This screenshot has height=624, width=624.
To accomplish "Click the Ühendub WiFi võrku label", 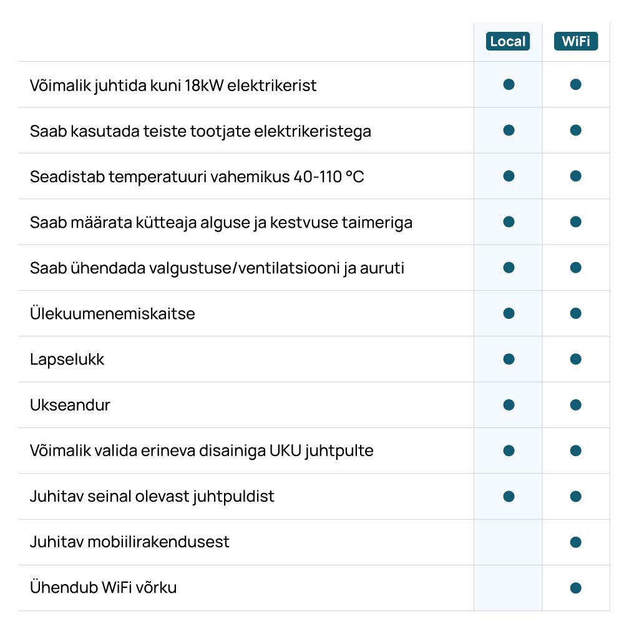I will pyautogui.click(x=103, y=587).
